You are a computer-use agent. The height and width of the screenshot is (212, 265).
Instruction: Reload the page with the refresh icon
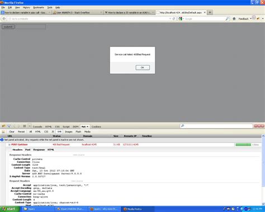click(174, 18)
